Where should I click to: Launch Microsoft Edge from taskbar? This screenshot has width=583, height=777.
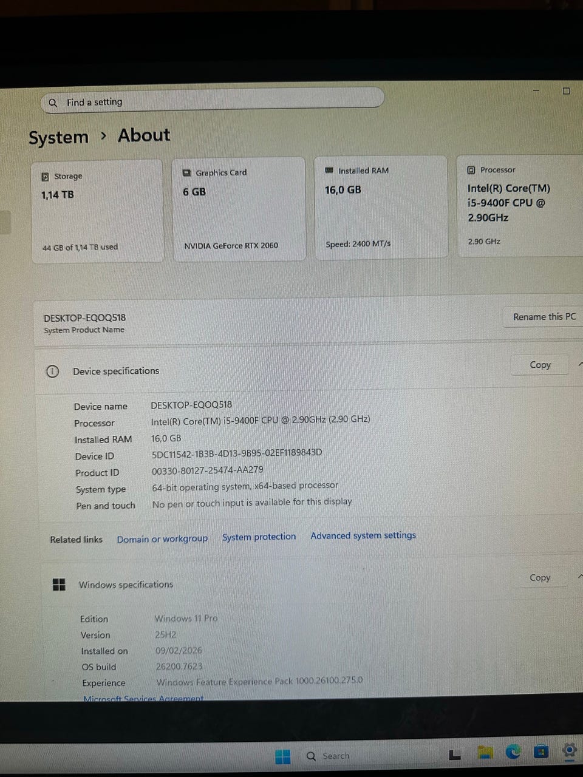[x=513, y=752]
